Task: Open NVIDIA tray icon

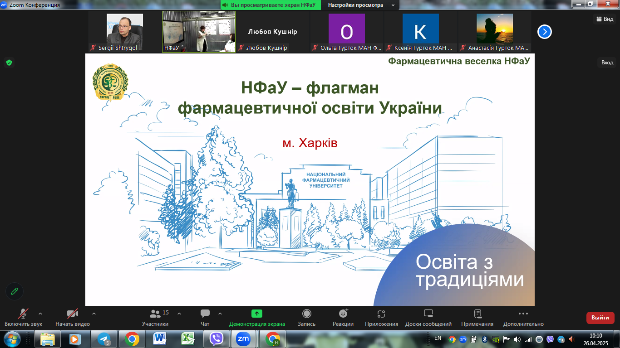Action: [496, 339]
